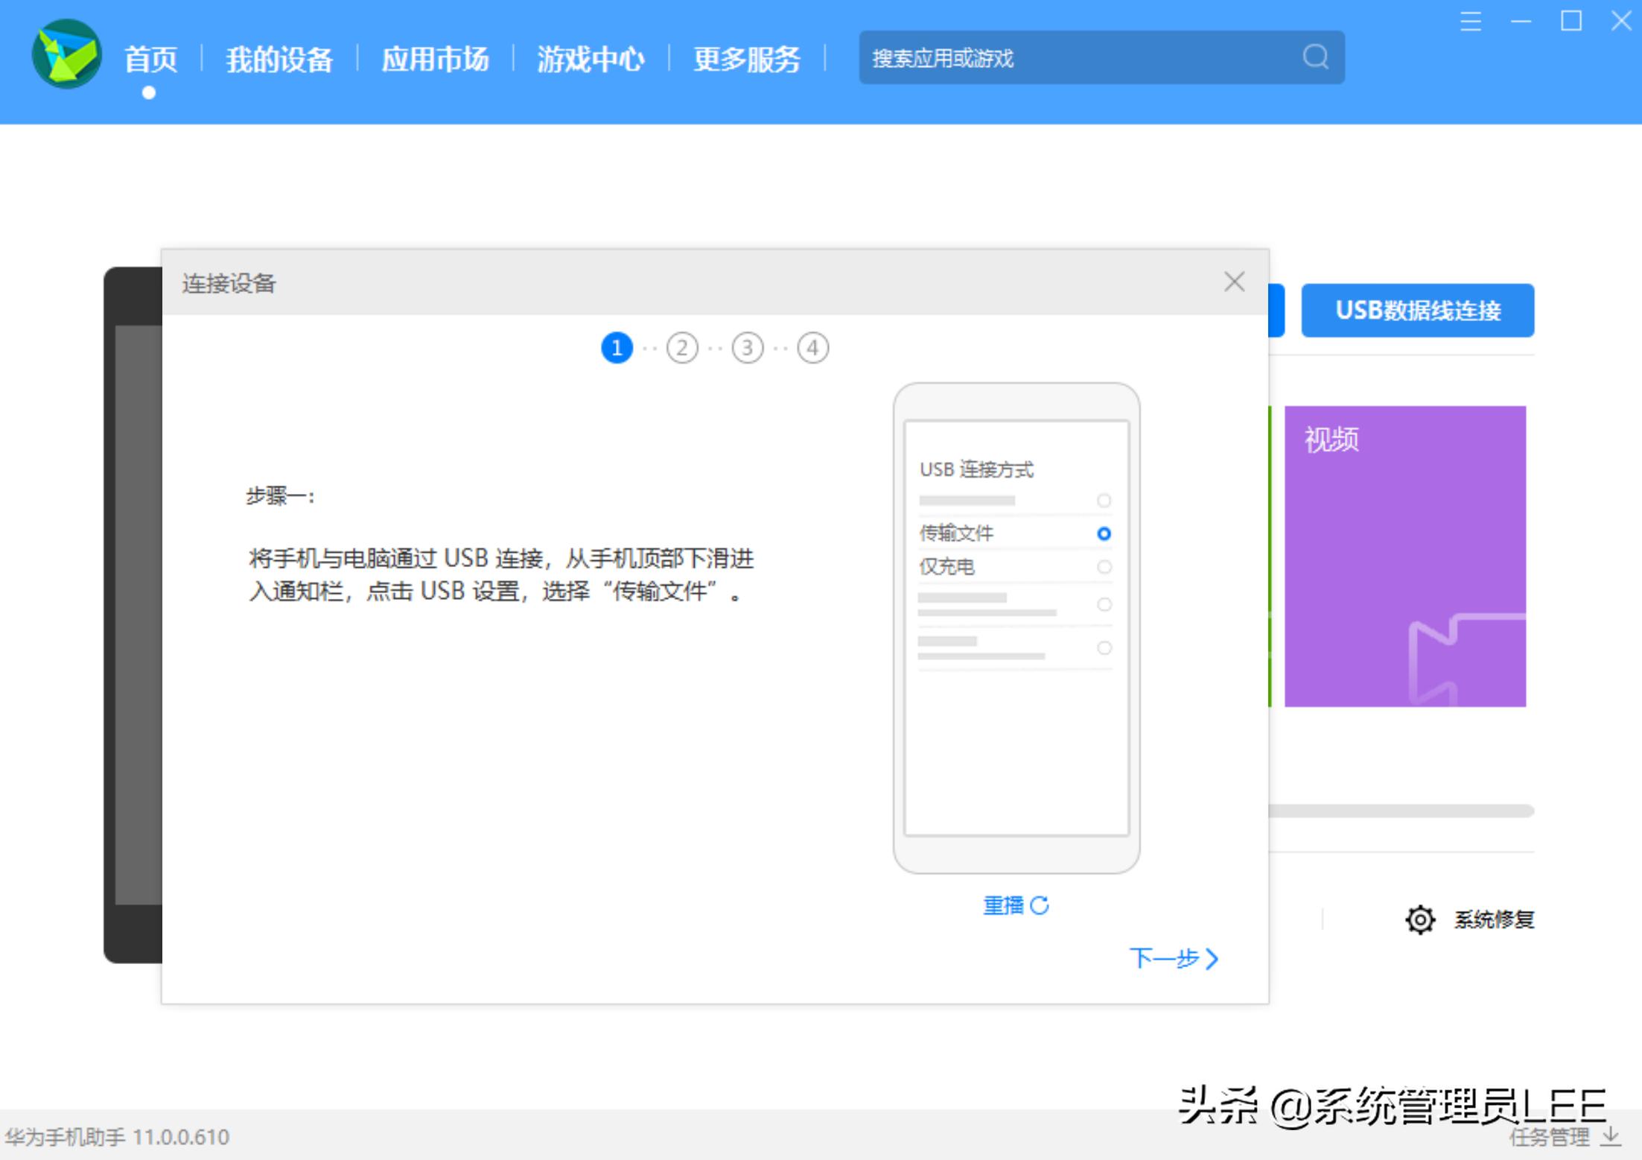Click the search magnifier icon
The image size is (1642, 1160).
(1315, 57)
